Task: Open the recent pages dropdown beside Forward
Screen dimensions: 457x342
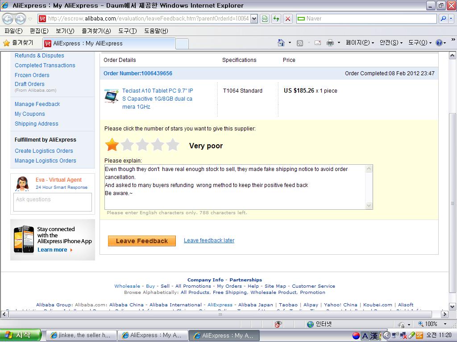Action: pyautogui.click(x=30, y=19)
